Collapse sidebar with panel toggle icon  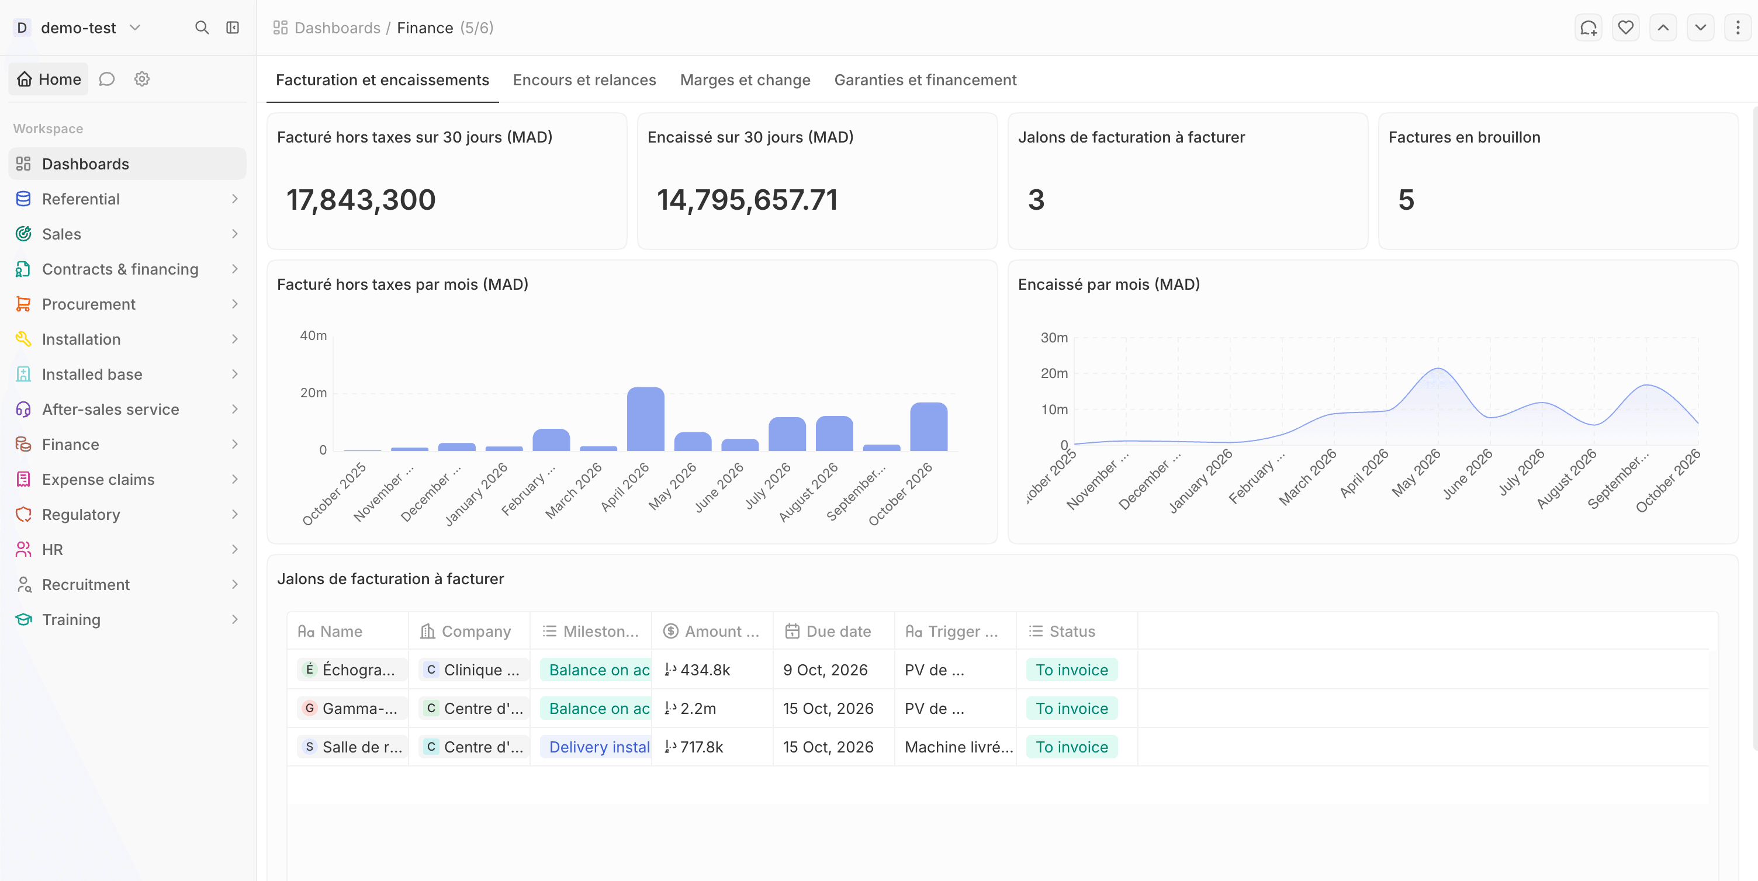(x=233, y=28)
